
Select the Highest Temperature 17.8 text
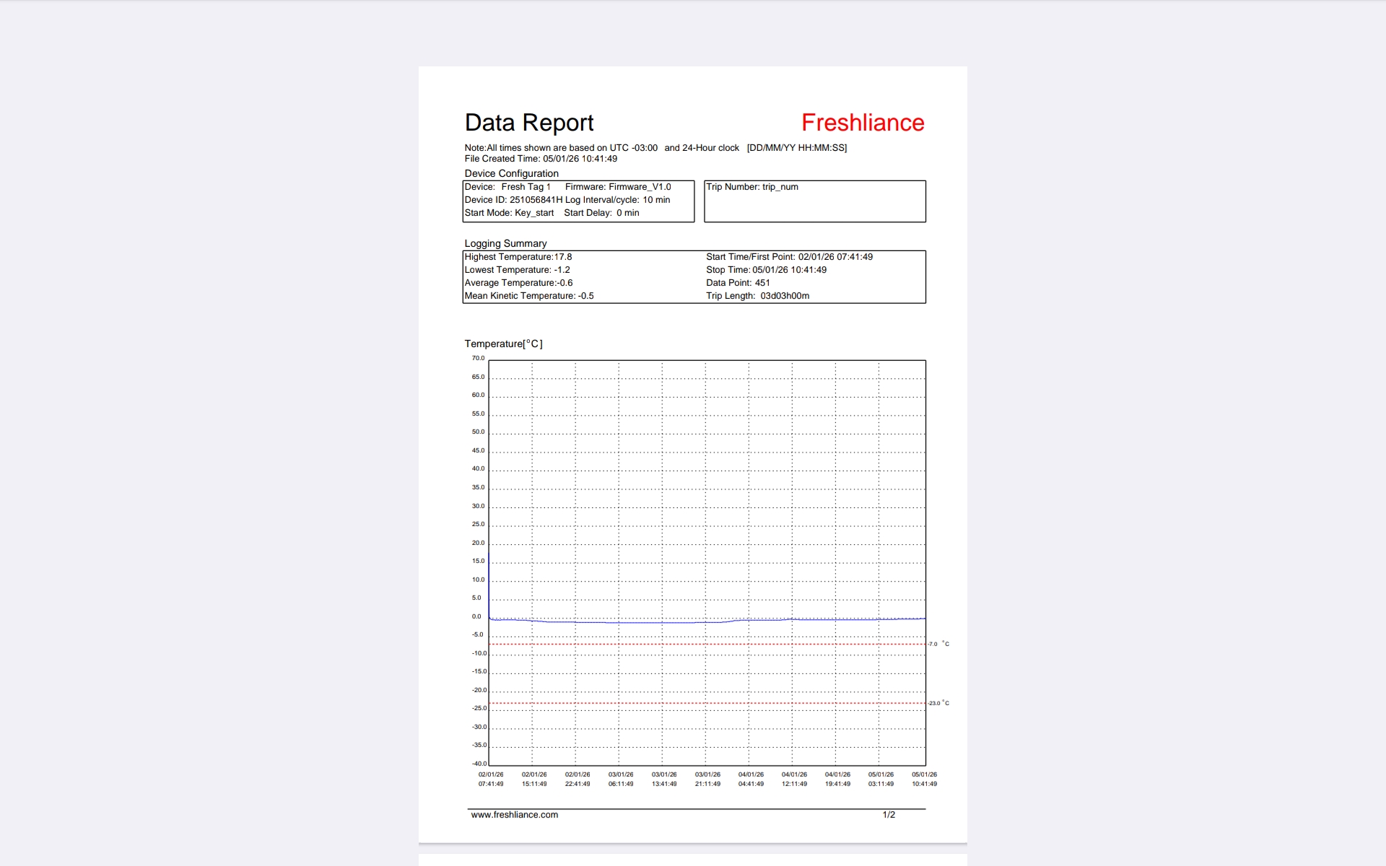click(x=518, y=257)
